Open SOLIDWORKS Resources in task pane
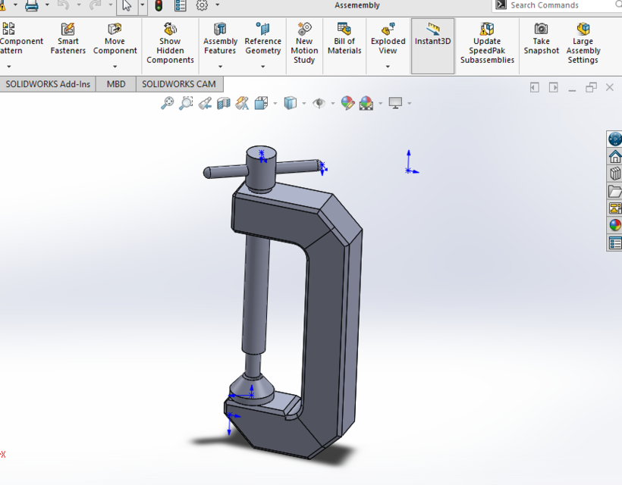 (614, 139)
